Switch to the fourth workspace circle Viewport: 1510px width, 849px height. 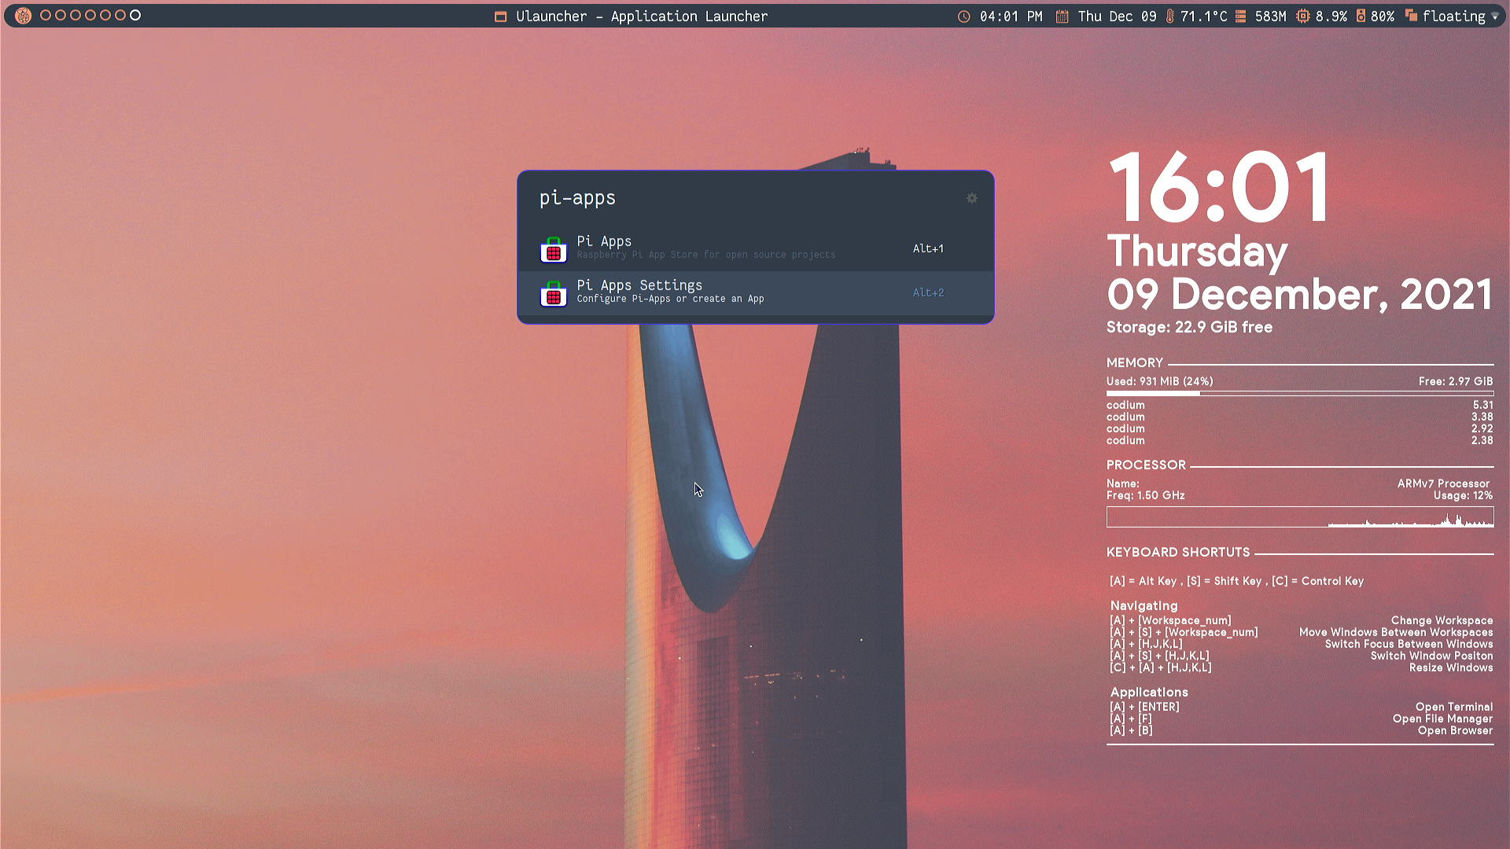pos(90,15)
